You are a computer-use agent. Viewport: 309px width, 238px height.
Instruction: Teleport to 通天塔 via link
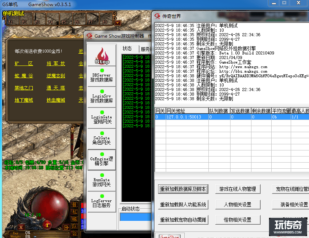coord(56,88)
